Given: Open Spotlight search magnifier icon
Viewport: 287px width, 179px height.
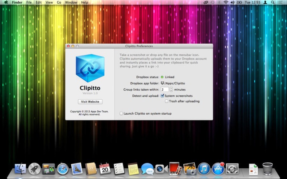Looking at the screenshot, I should [x=273, y=2].
